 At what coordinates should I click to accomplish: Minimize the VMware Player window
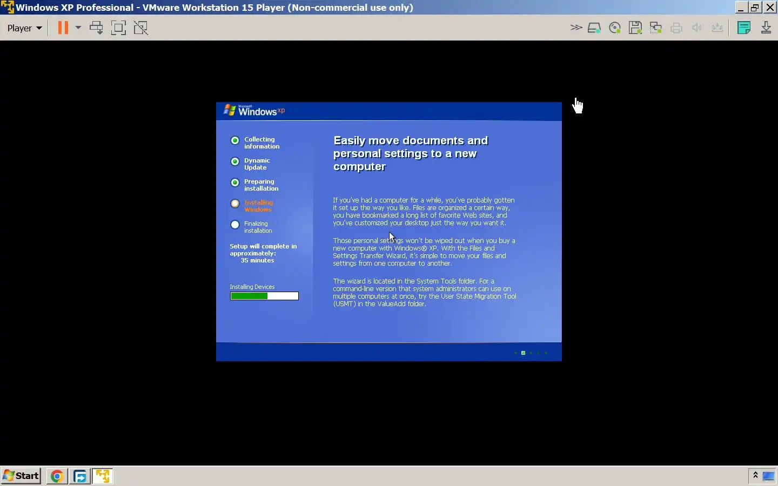tap(741, 8)
